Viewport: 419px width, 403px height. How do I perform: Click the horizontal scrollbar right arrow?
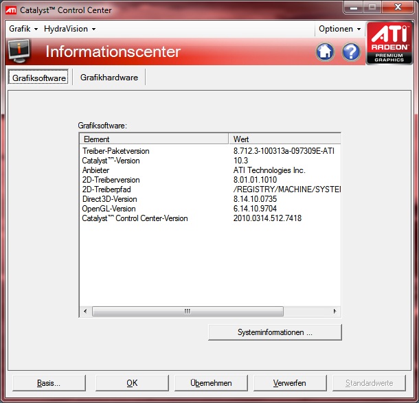click(x=335, y=311)
